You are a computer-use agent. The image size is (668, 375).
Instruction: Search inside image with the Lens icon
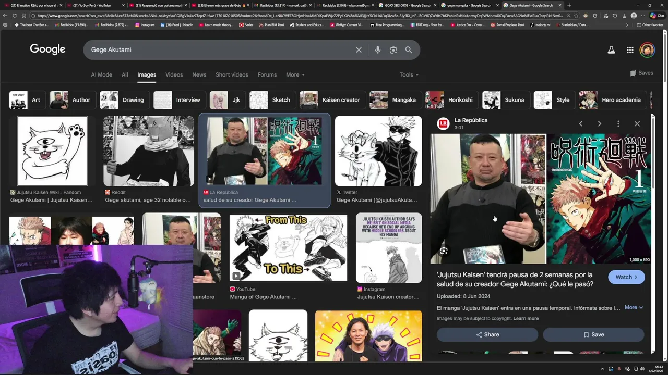[x=444, y=251]
